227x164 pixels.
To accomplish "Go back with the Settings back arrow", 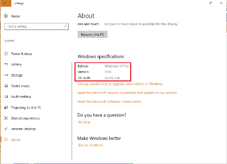I will pyautogui.click(x=6, y=3).
